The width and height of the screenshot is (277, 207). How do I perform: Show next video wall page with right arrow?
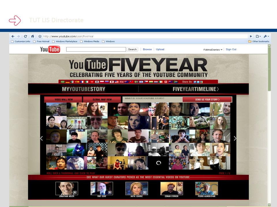pos(235,138)
